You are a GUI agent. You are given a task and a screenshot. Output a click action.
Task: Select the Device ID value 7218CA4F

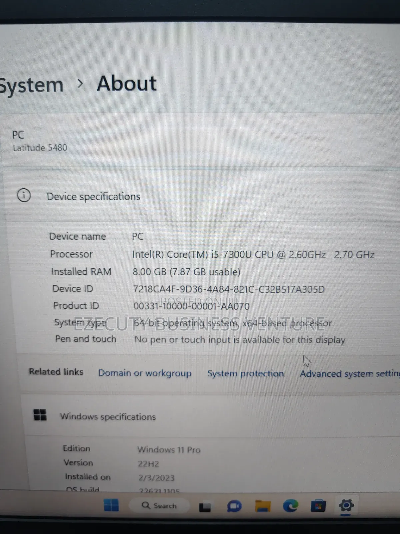click(229, 289)
